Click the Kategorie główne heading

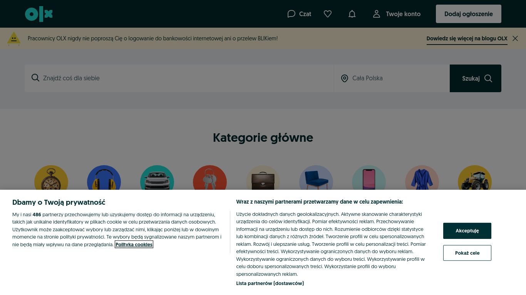pyautogui.click(x=263, y=138)
